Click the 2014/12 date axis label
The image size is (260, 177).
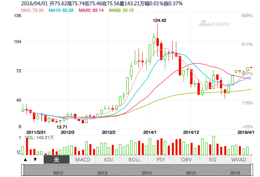point(191,132)
